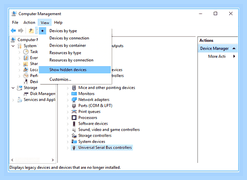Expand Universal Serial Bus controllers category

point(68,148)
